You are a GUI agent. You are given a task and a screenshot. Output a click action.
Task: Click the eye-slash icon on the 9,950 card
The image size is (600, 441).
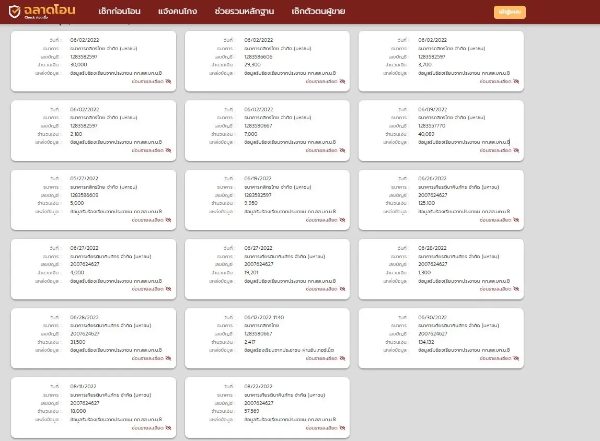(x=342, y=220)
